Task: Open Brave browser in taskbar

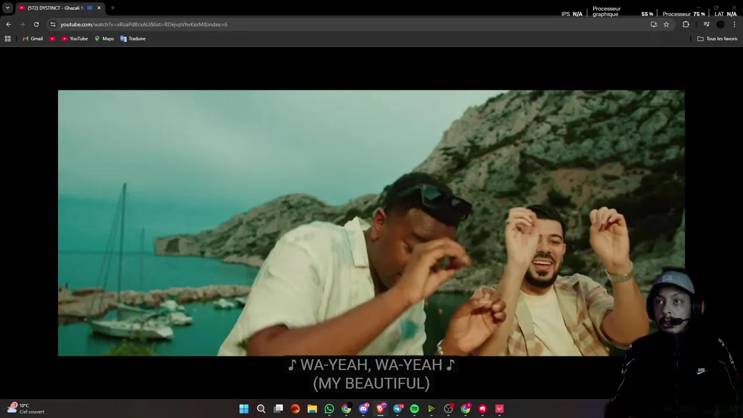Action: pyautogui.click(x=380, y=409)
